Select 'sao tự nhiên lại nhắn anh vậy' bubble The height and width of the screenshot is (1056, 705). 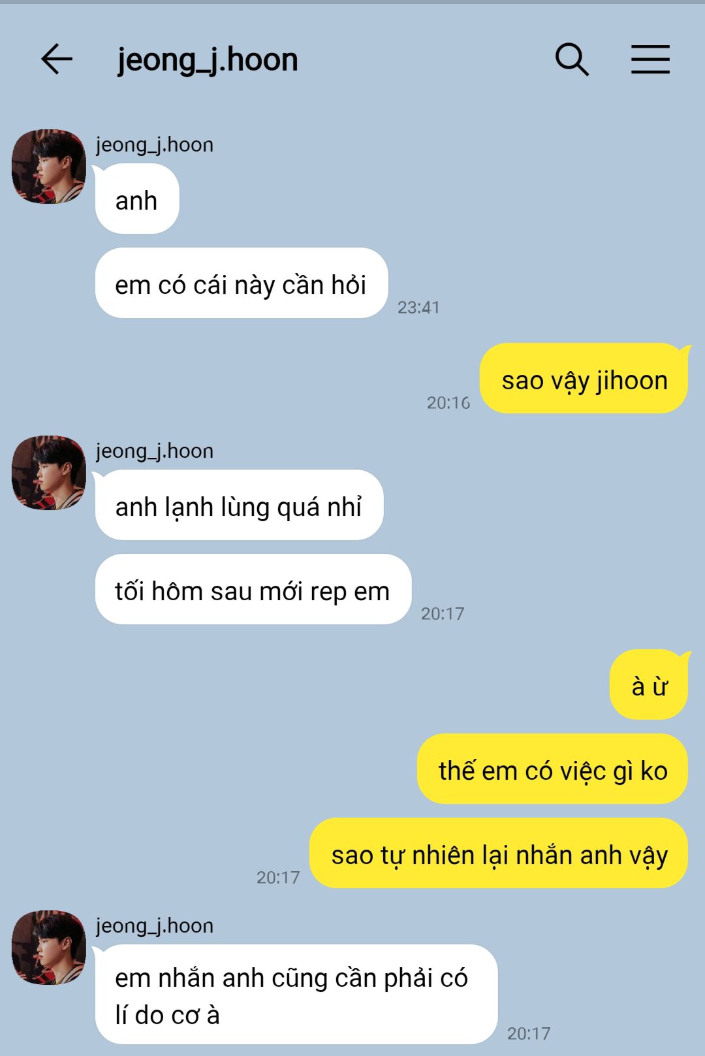coord(499,853)
